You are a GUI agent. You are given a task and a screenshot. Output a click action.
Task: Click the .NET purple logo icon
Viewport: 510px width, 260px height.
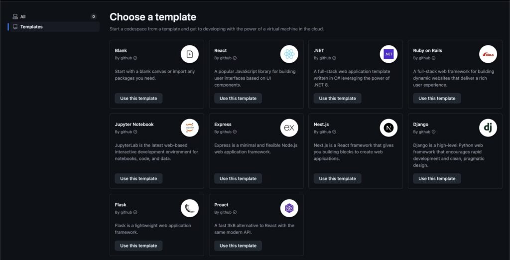click(388, 54)
